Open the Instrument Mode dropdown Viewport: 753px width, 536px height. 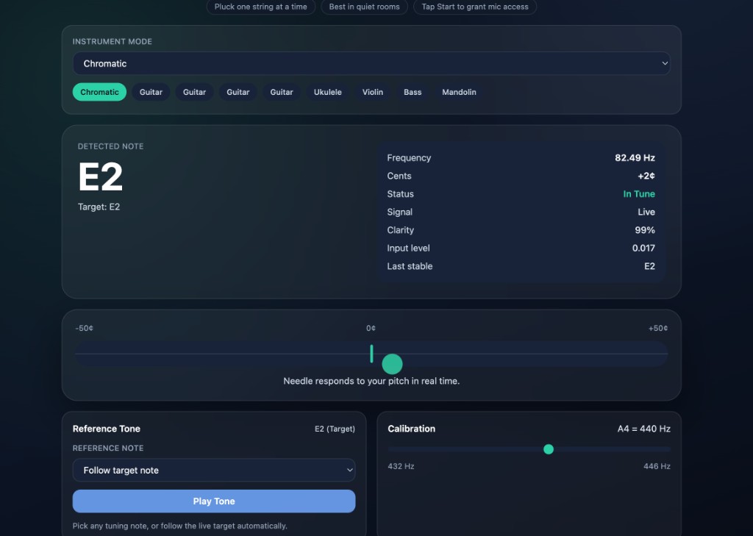point(371,63)
